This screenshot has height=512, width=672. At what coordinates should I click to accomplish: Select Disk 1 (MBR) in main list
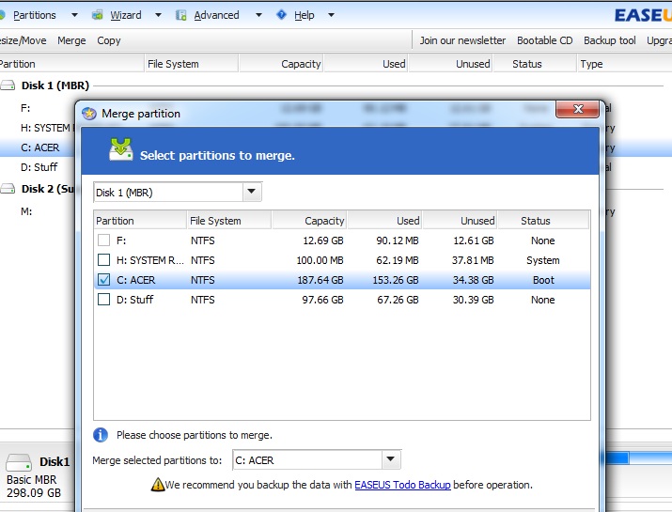coord(55,85)
